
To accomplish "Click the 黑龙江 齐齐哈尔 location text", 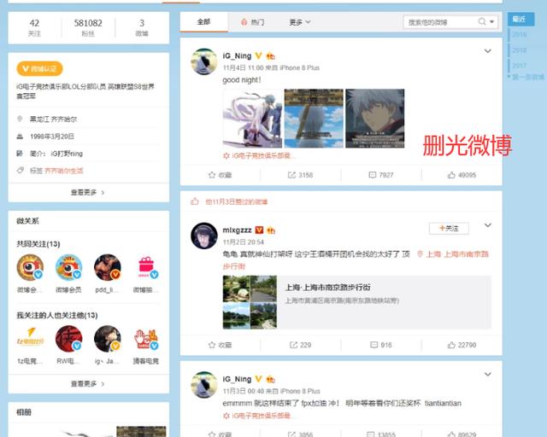I will point(53,119).
